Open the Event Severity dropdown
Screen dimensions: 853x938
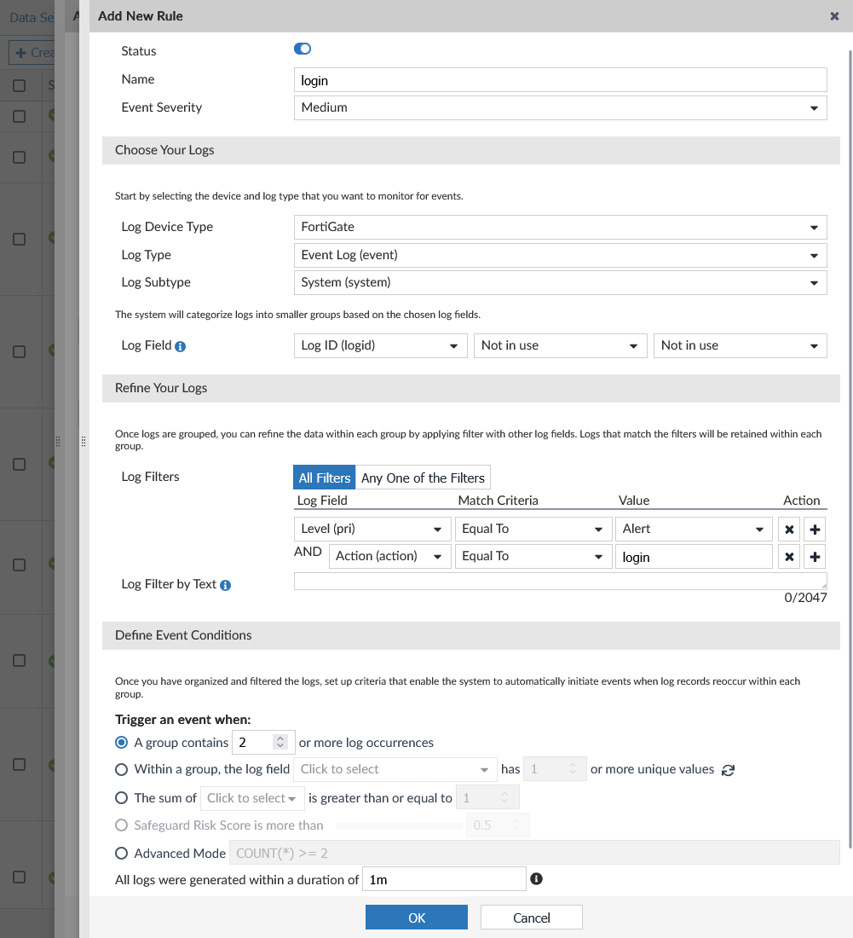560,107
